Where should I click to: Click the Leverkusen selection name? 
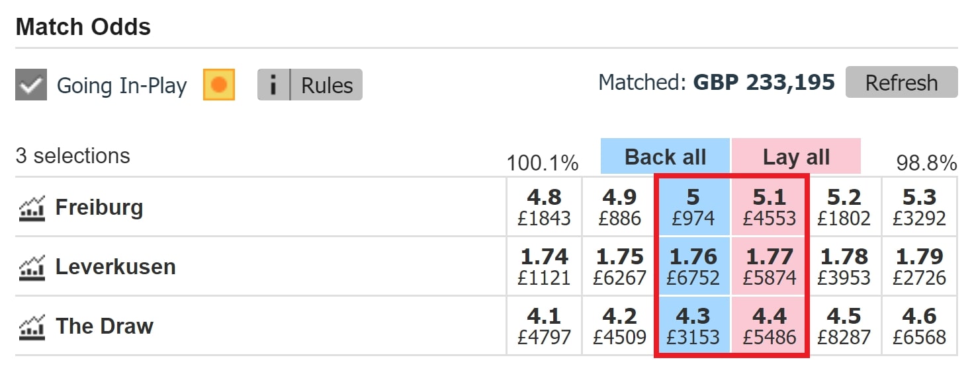pos(115,267)
